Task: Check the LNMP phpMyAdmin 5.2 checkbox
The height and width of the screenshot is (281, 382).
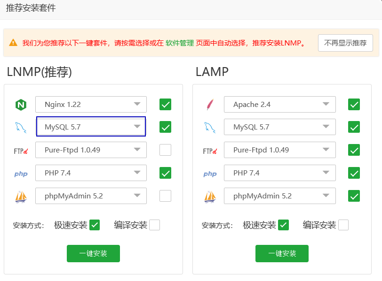Action: (x=165, y=196)
